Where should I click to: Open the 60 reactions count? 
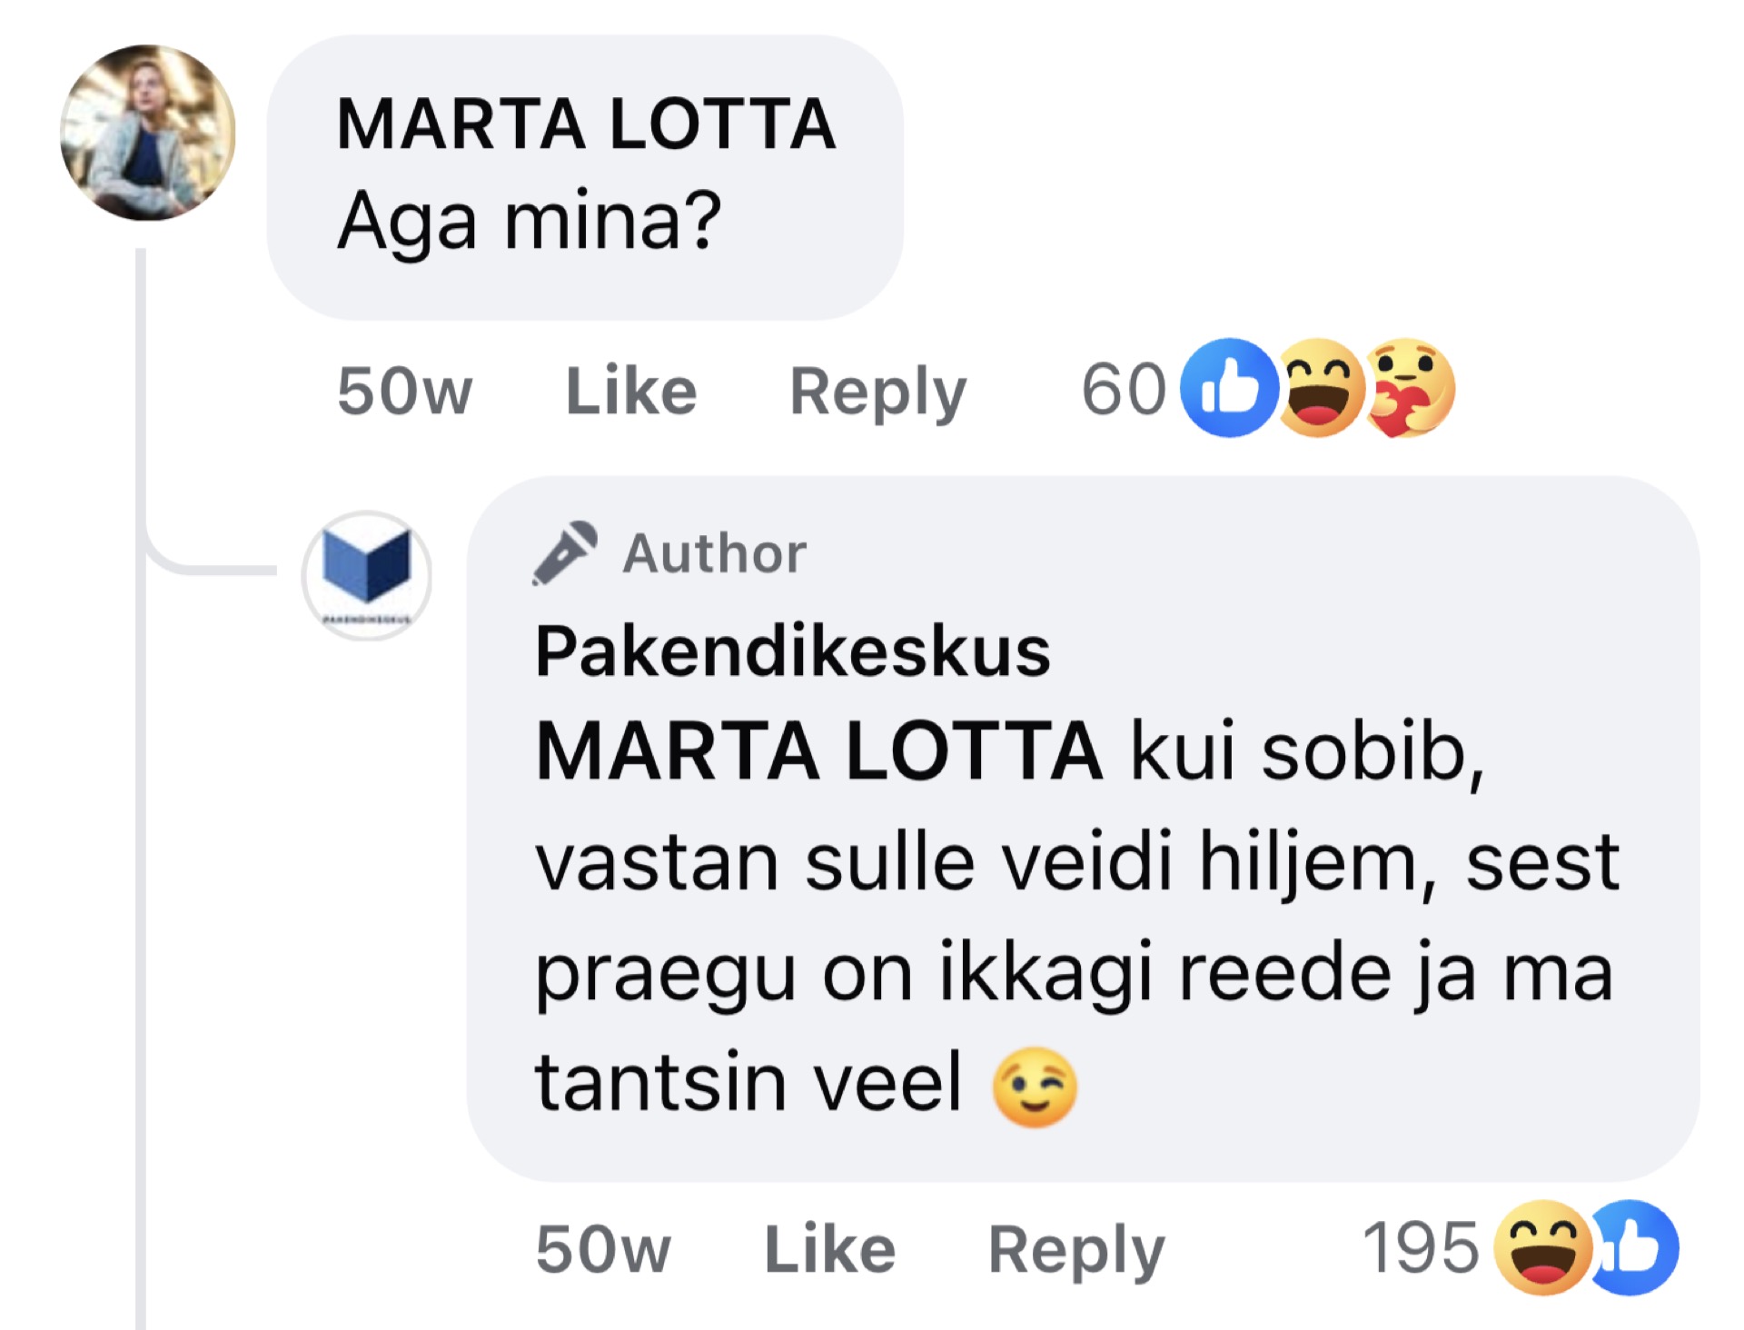click(x=1124, y=390)
